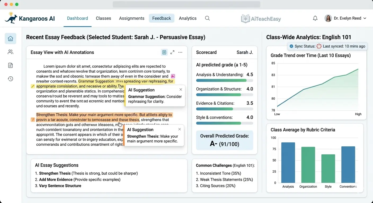Image resolution: width=373 pixels, height=203 pixels.
Task: Expand the essay view to fullscreen
Action: 172,52
